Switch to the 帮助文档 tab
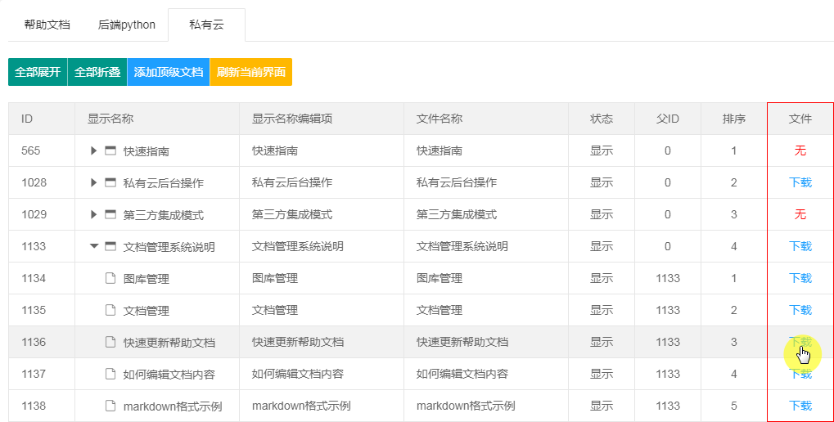 [x=47, y=25]
